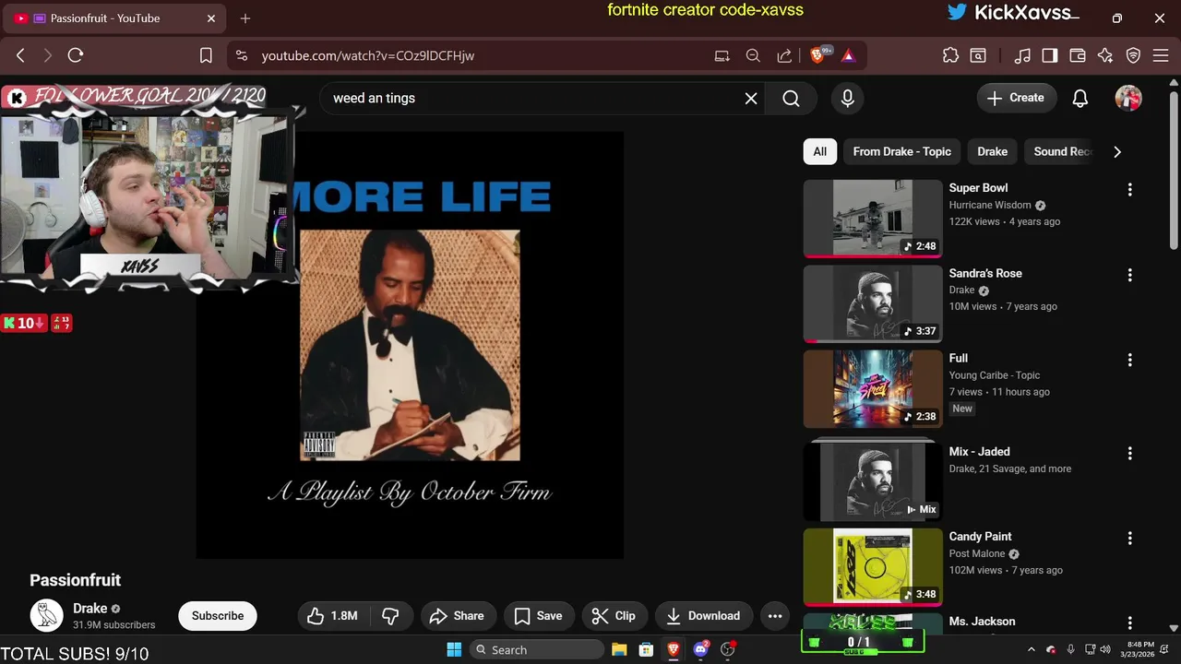This screenshot has width=1181, height=664.
Task: Open Discord from the taskbar
Action: pos(700,649)
